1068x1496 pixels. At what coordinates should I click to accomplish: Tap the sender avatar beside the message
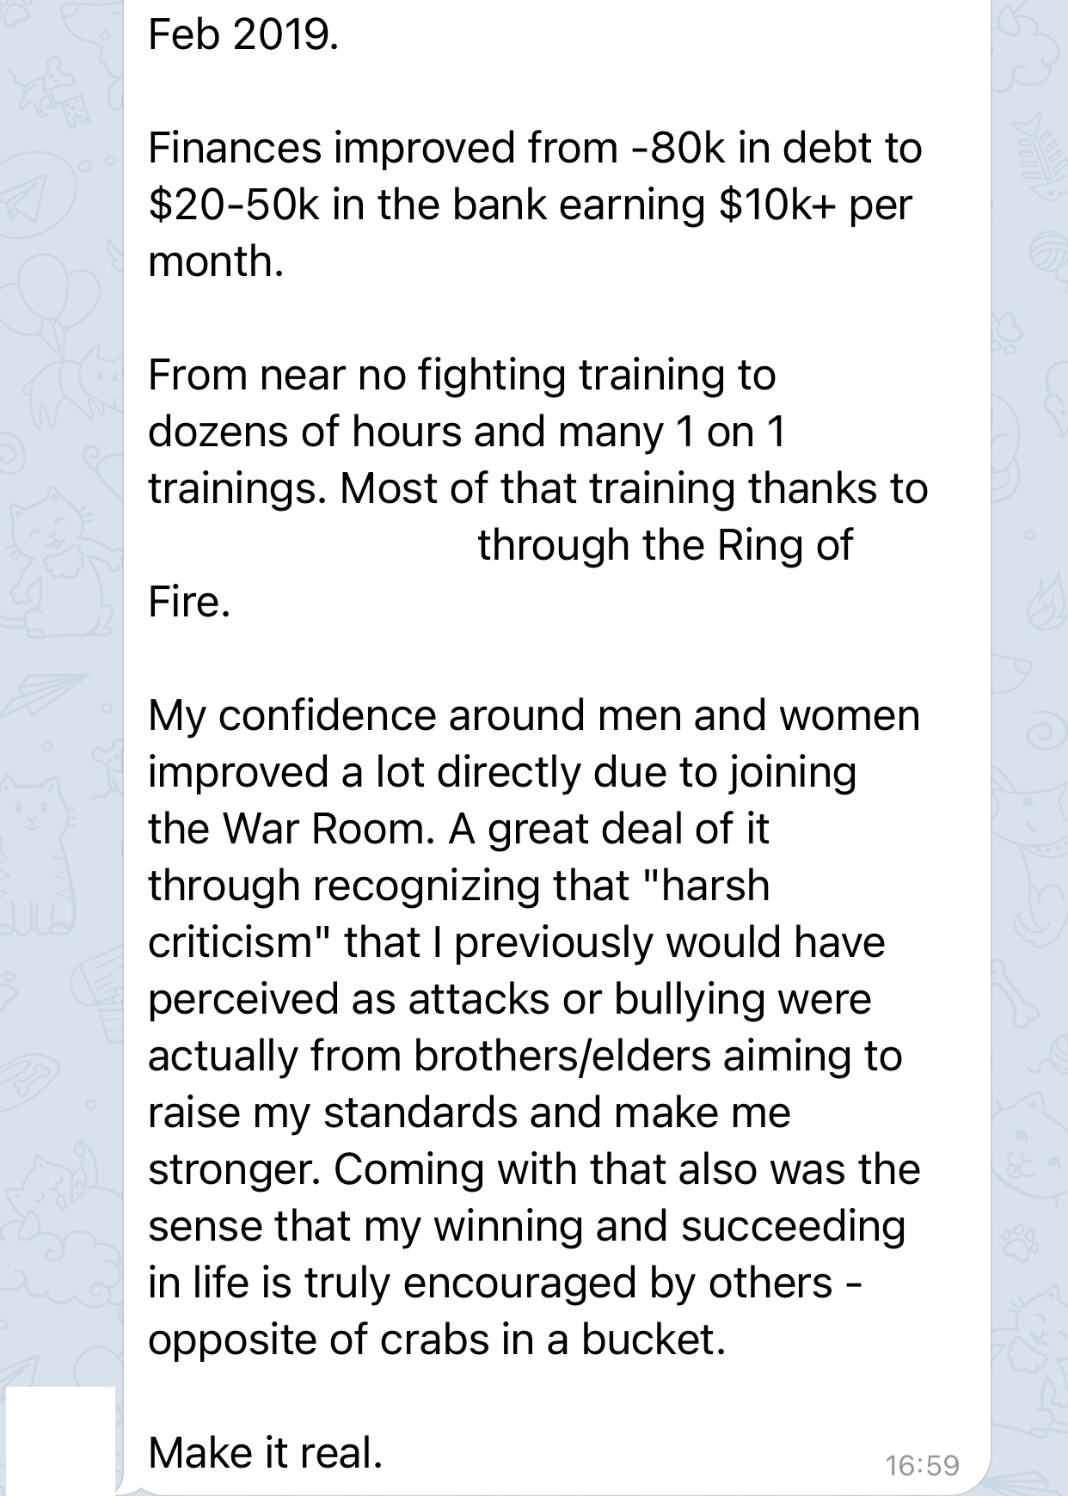click(x=58, y=1441)
